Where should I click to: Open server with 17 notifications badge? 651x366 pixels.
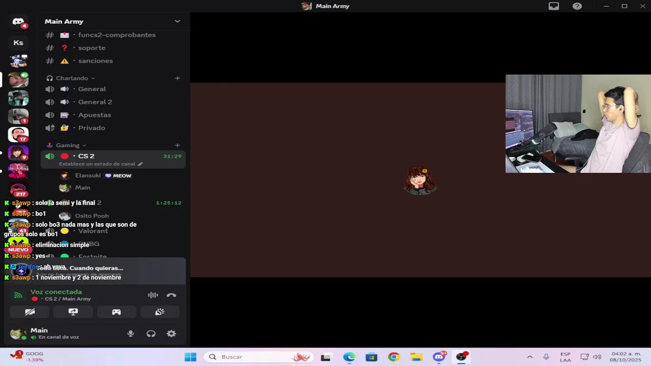(18, 134)
